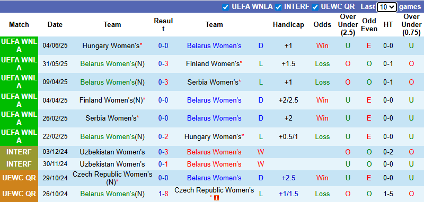Screen dimensions: 424x202
Task: Select Finland Women's in 31/05/25 match
Action: click(214, 64)
